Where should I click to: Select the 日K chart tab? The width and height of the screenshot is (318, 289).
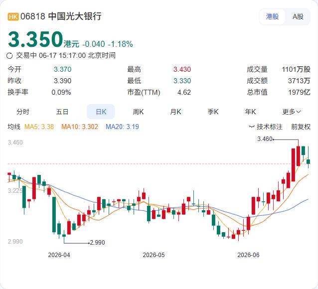101,112
